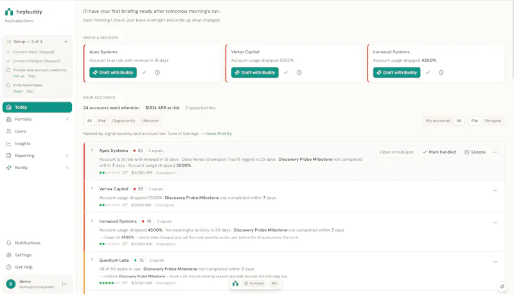The height and width of the screenshot is (294, 514).
Task: Click the Notifications bell icon
Action: [x=9, y=243]
